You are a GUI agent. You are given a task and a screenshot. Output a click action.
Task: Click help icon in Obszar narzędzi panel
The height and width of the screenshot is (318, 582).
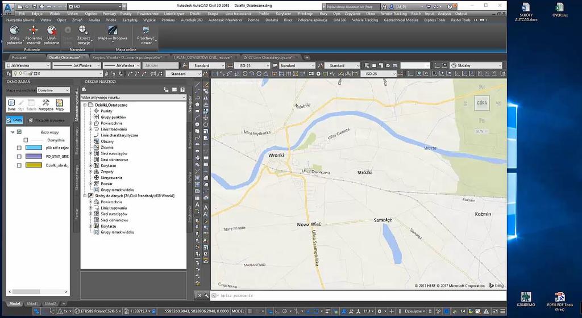click(182, 89)
